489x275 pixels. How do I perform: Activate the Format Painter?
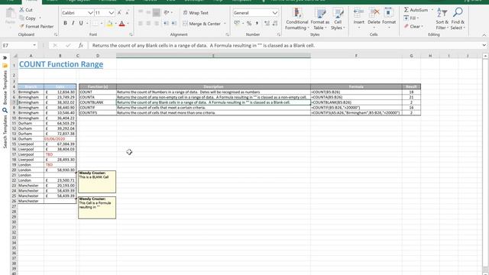tap(37, 27)
